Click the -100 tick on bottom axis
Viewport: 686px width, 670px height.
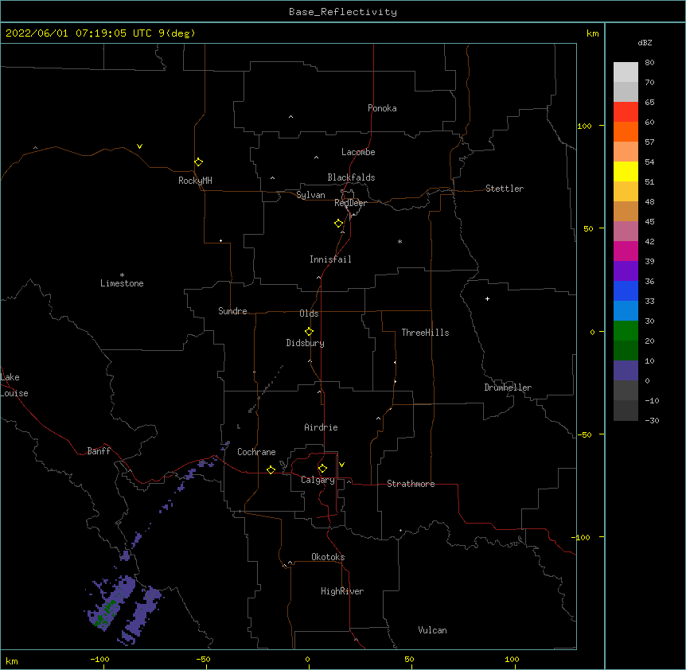tap(99, 659)
